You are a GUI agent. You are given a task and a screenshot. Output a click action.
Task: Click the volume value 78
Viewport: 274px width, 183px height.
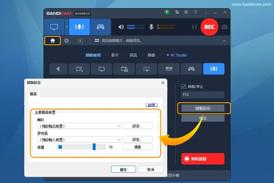[x=110, y=147]
